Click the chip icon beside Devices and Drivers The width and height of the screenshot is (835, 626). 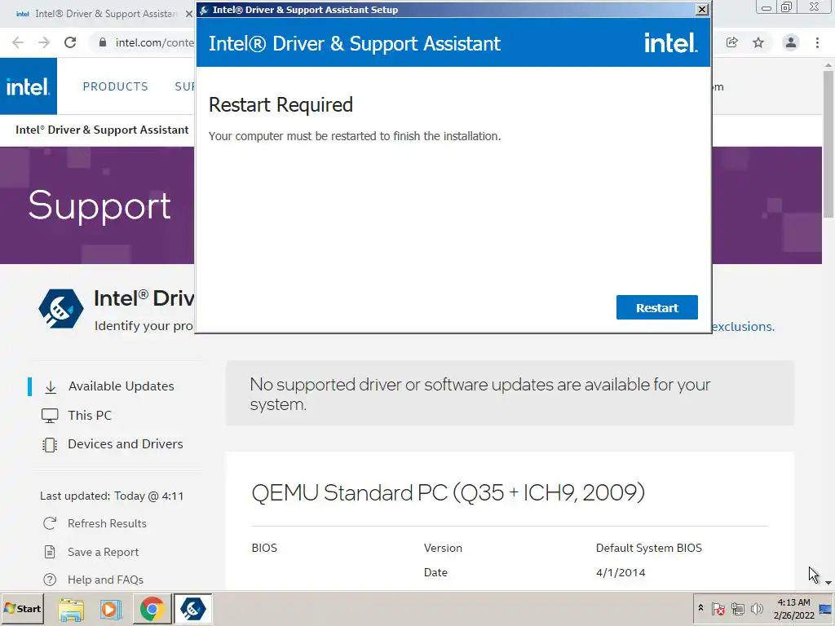50,444
